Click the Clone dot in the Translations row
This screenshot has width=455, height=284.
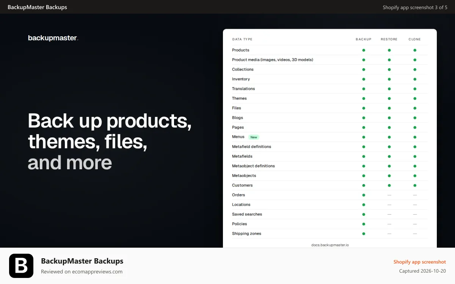(415, 89)
